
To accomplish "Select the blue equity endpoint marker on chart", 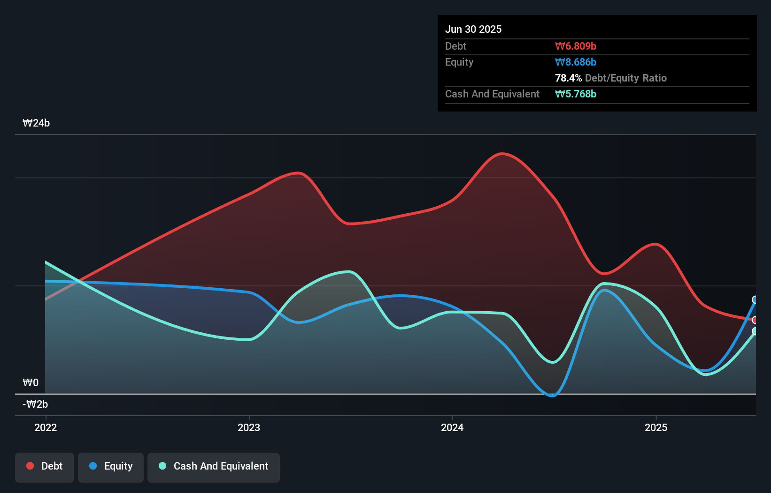I will [755, 300].
